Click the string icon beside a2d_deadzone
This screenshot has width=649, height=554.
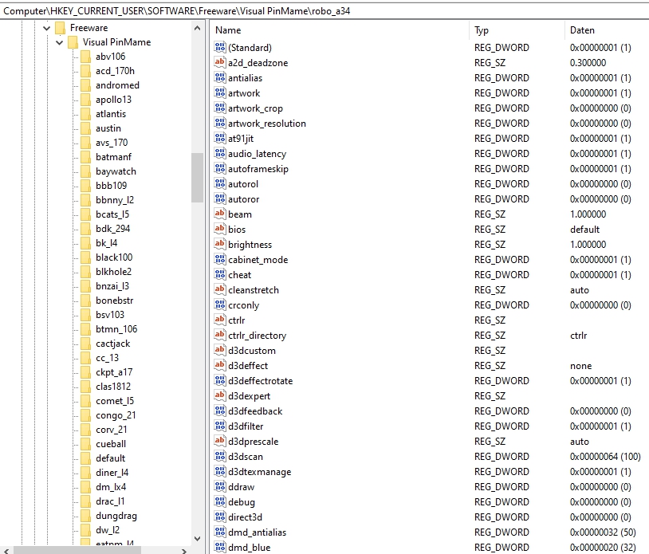click(220, 62)
